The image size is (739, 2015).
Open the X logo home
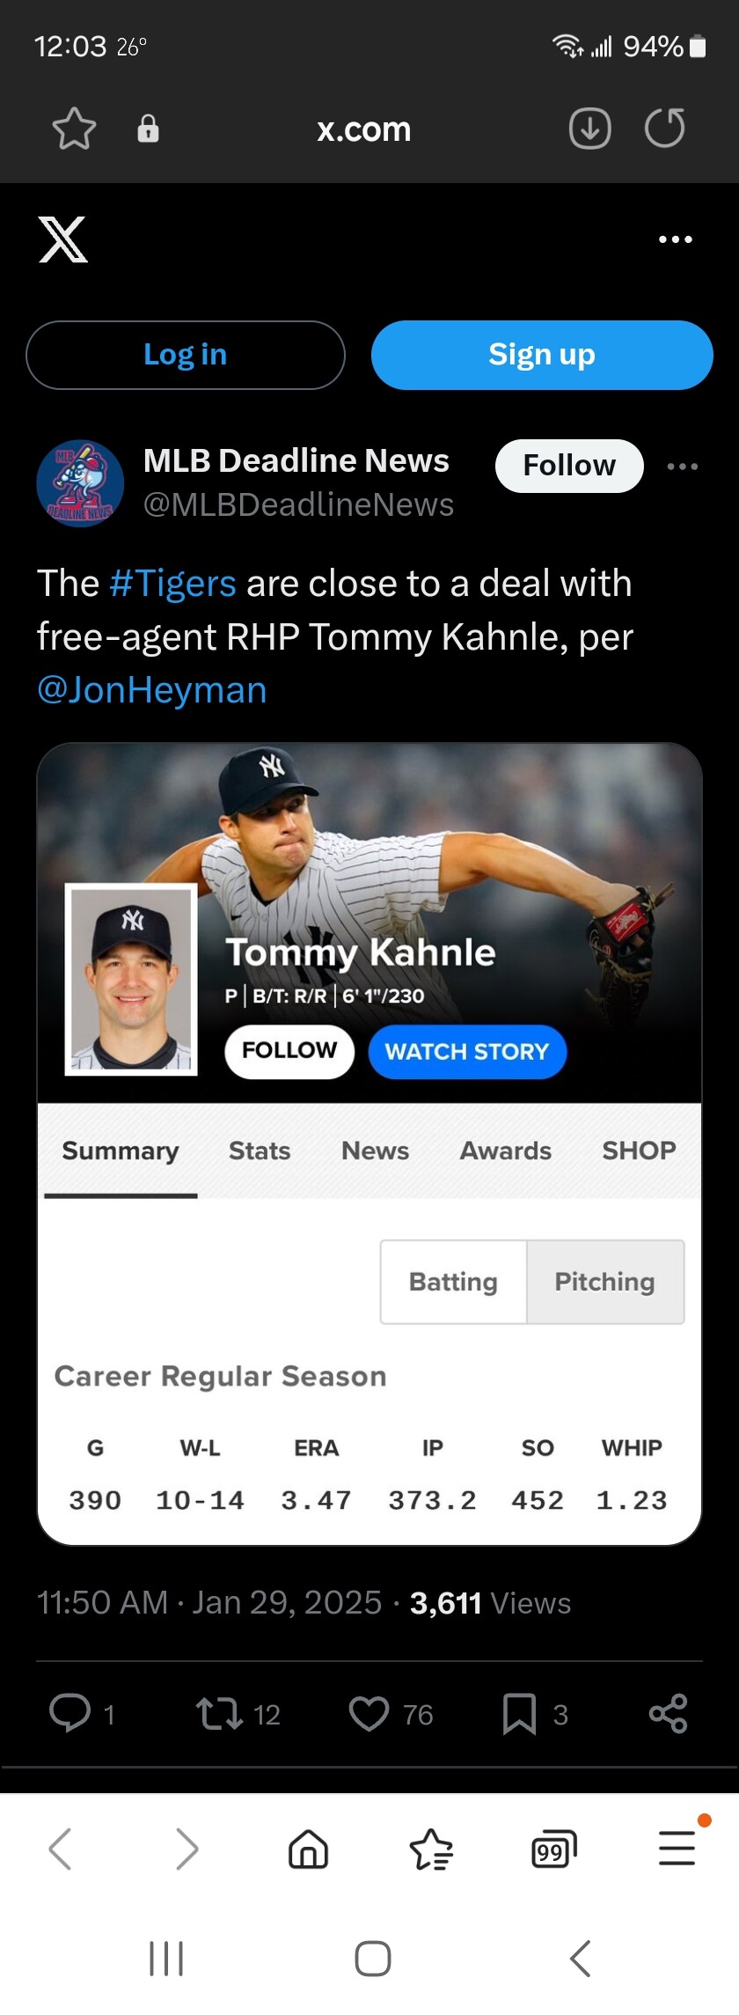63,239
